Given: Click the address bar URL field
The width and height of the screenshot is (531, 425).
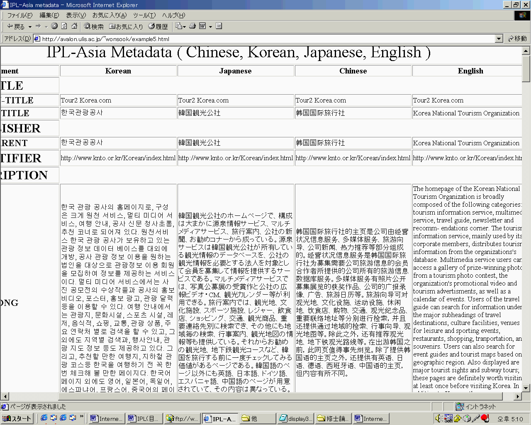Looking at the screenshot, I should (265, 39).
